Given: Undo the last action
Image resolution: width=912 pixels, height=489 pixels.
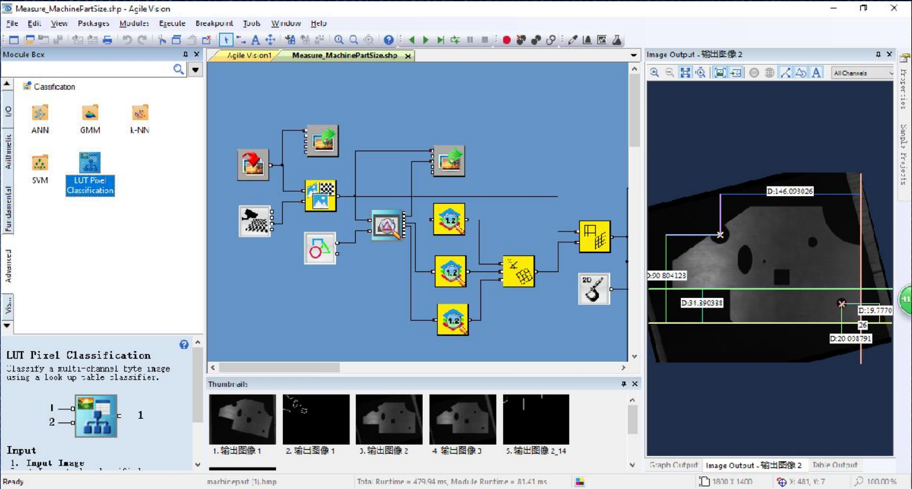Looking at the screenshot, I should point(127,40).
